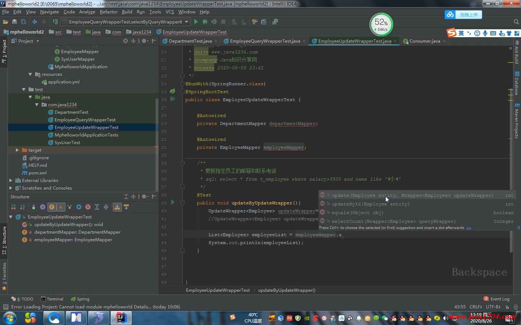This screenshot has width=521, height=325.
Task: Navigate back with the blue arrow icon
Action: [x=35, y=22]
